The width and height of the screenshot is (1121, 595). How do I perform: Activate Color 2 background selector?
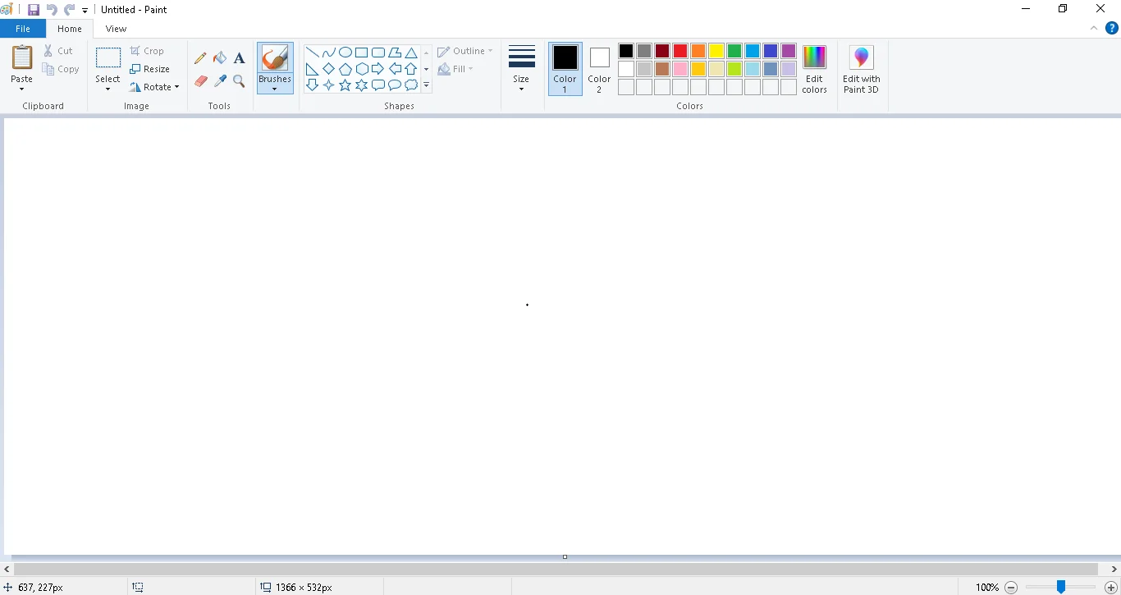tap(599, 69)
